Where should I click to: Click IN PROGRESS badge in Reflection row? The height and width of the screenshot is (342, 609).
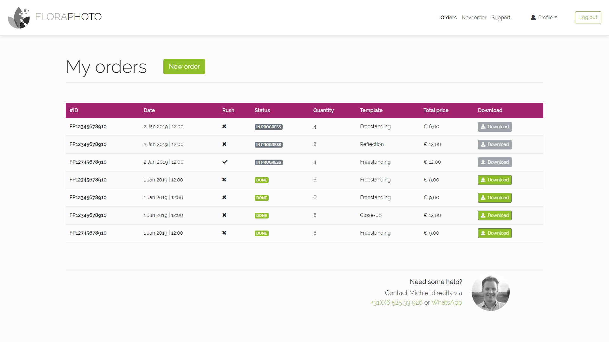(268, 145)
